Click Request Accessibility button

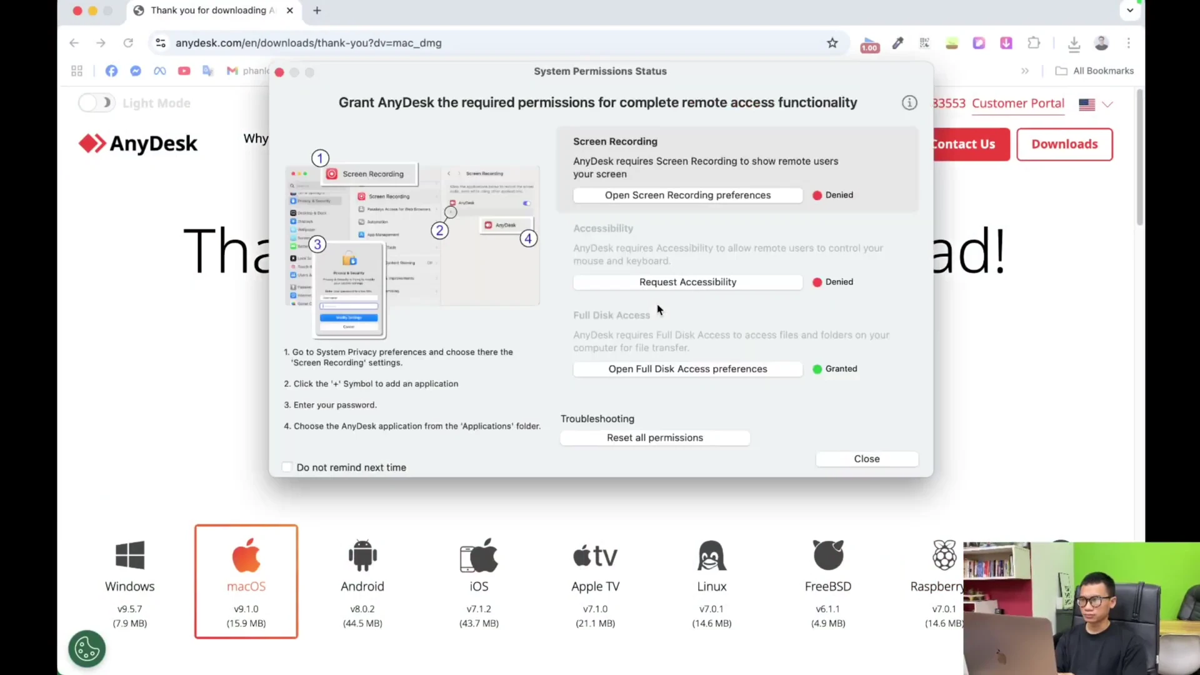tap(687, 282)
